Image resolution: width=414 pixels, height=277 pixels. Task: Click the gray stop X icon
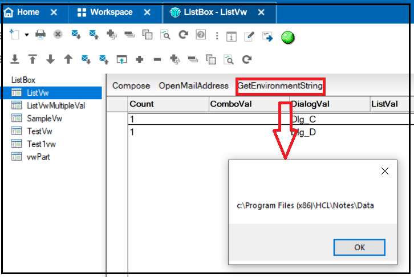point(58,35)
